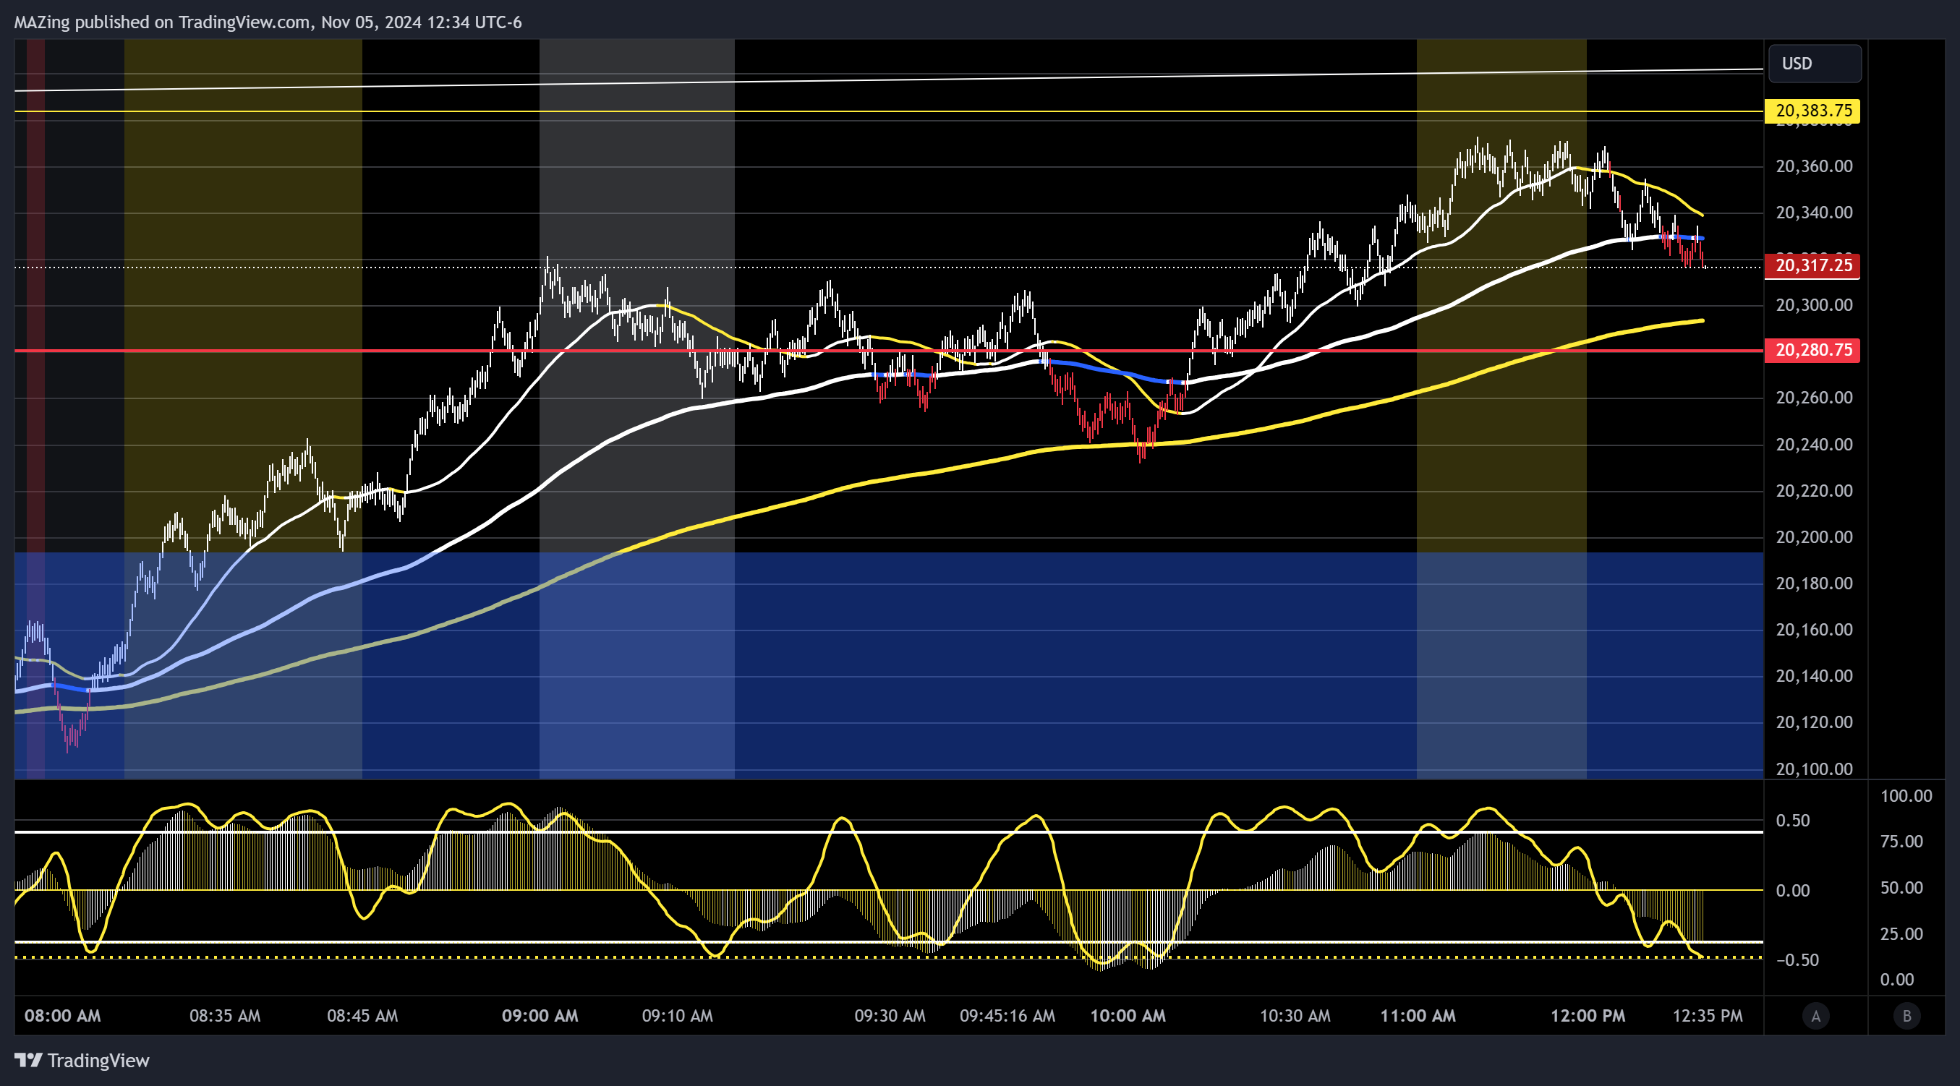Select the 20,120.00 price axis label
This screenshot has width=1960, height=1086.
[x=1814, y=722]
